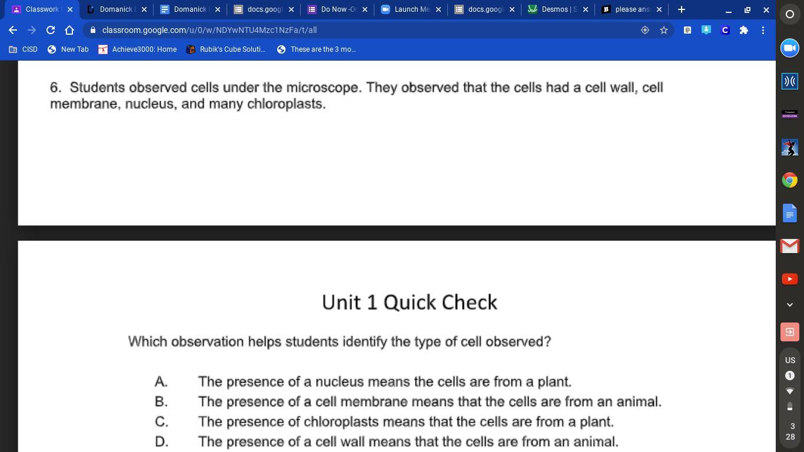This screenshot has width=804, height=452.
Task: Switch to the docs.google tab beside Desmos
Action: coord(484,9)
